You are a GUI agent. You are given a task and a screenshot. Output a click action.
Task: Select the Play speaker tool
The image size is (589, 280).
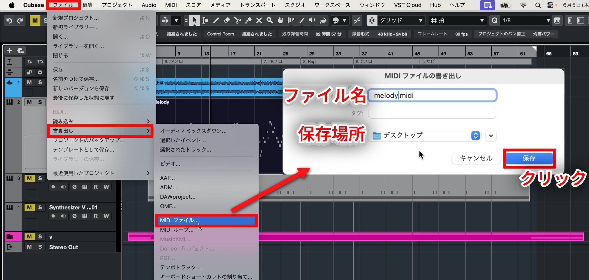(x=312, y=20)
